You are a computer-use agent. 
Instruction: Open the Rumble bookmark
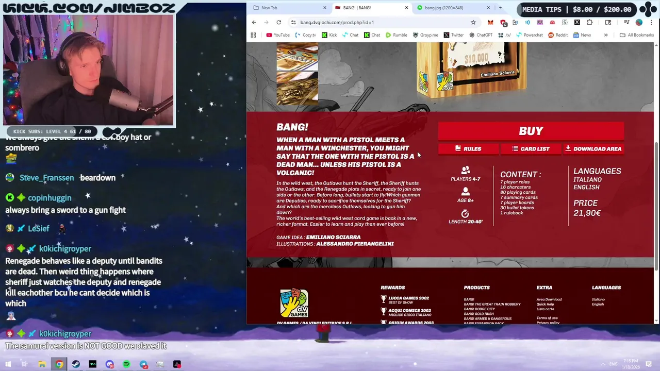tap(396, 35)
